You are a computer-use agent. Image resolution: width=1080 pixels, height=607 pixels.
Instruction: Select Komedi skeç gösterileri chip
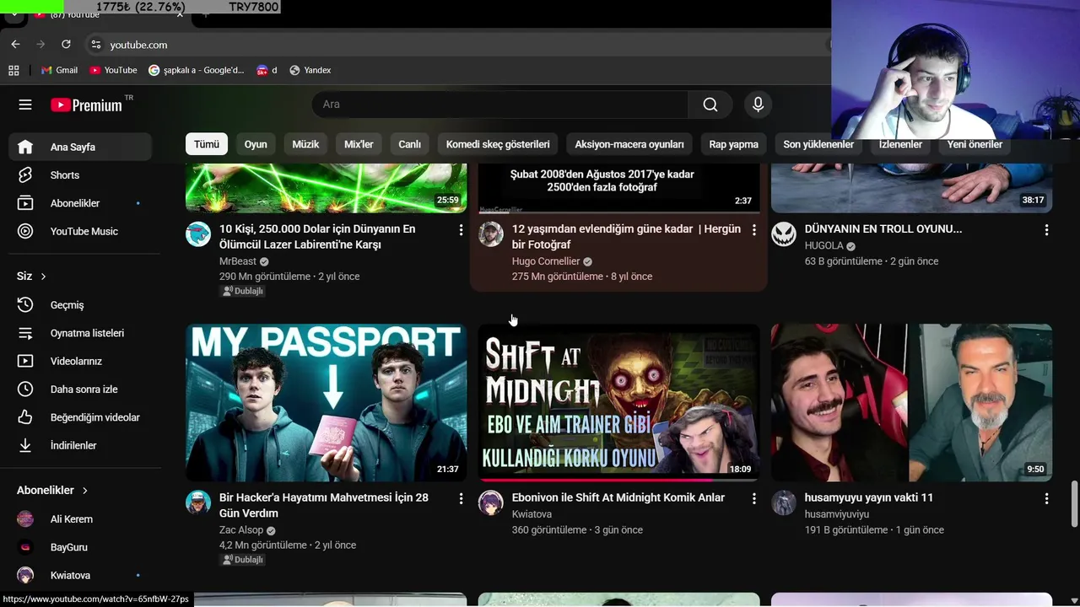[x=498, y=144]
